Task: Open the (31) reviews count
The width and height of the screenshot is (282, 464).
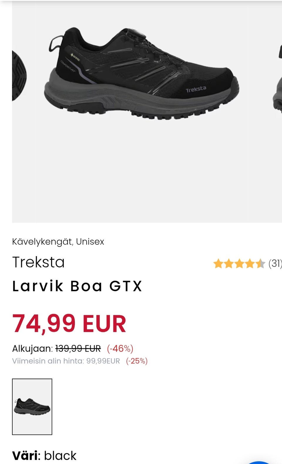Action: coord(275,264)
